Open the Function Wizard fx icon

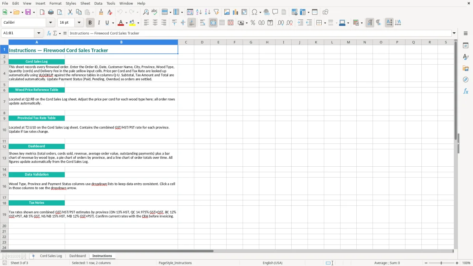pos(49,33)
